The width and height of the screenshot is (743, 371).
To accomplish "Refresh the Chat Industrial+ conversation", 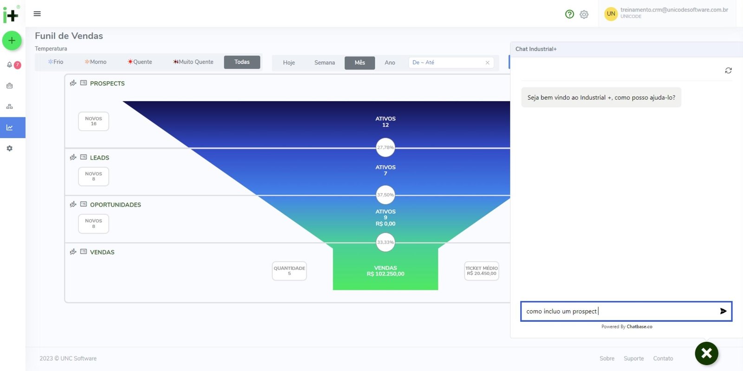I will click(x=728, y=70).
